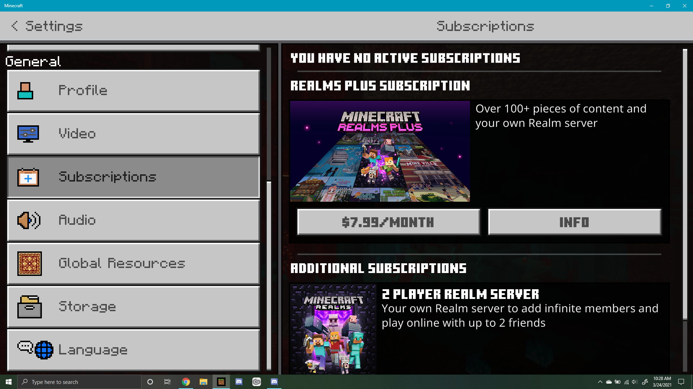Click the Video monitor icon
This screenshot has width=693, height=389.
pos(28,134)
